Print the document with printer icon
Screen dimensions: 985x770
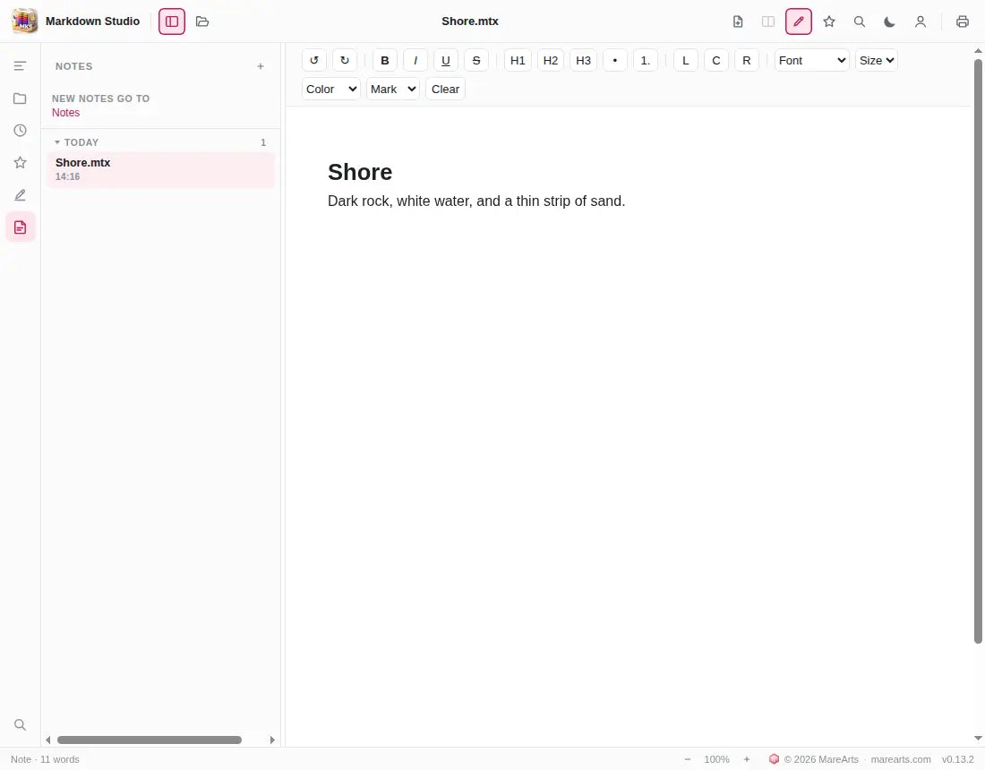click(x=963, y=21)
